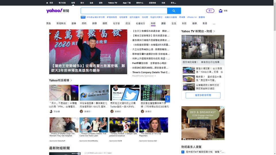Open author avatar under TSMC symposium article
276x155 pixels.
[x=51, y=111]
